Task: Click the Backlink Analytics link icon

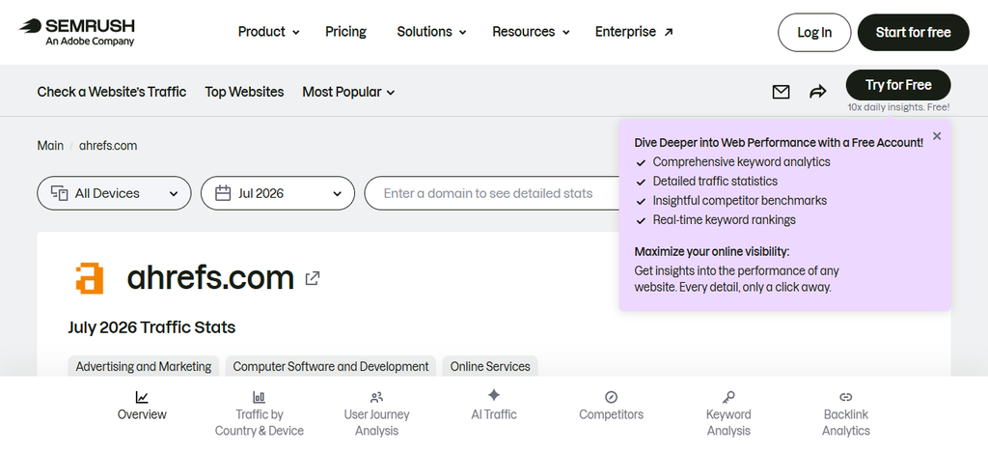Action: 846,397
